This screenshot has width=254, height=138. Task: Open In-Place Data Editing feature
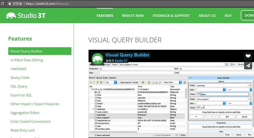pyautogui.click(x=26, y=60)
